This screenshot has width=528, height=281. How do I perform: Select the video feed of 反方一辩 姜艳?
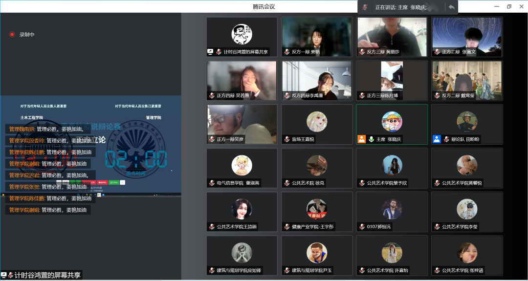317,37
